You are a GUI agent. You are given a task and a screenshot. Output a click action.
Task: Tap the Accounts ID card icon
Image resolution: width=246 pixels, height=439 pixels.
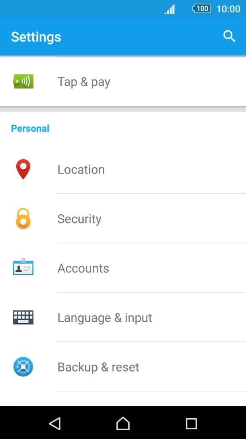pos(23,268)
